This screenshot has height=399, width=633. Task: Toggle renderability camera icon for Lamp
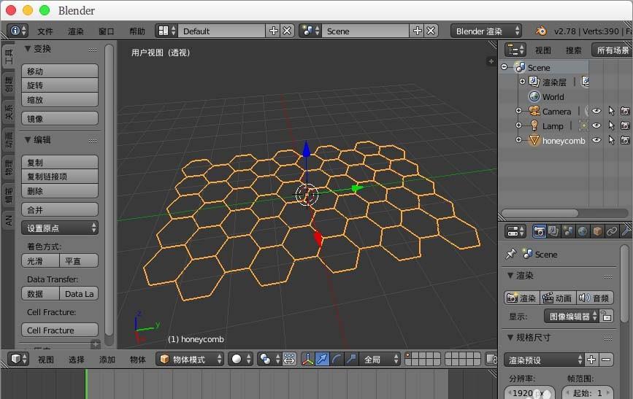point(625,125)
